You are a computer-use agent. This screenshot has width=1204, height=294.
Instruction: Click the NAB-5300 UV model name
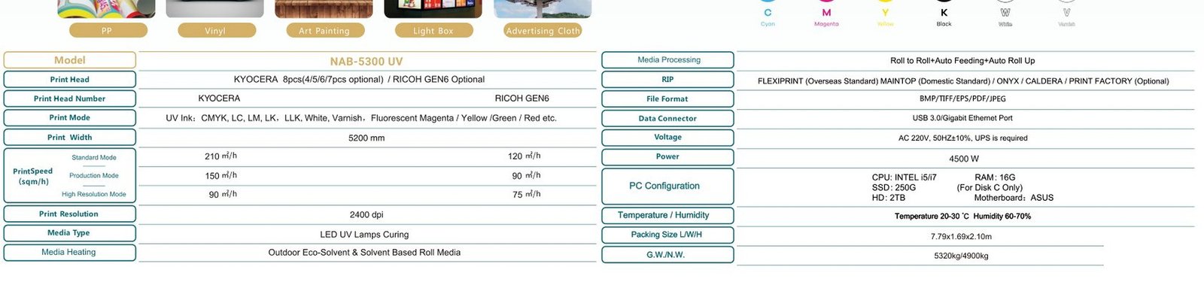[366, 62]
